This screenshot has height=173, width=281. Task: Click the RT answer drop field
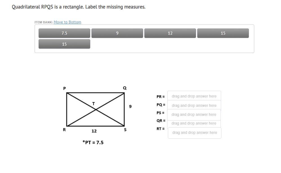point(195,133)
